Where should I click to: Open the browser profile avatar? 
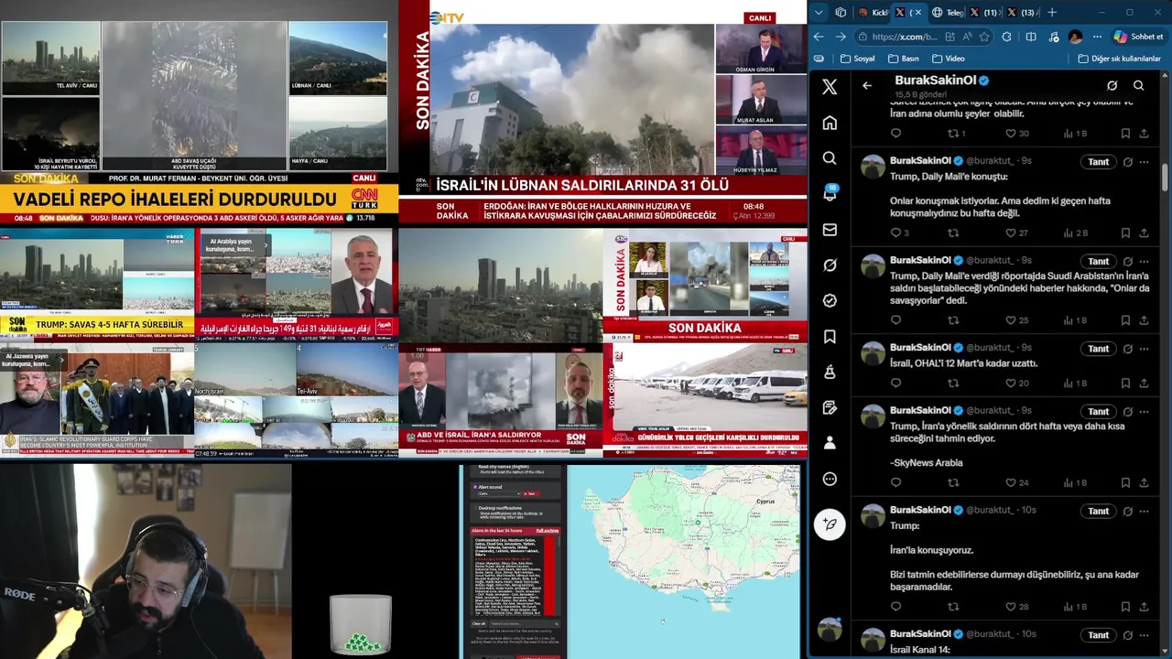coord(1075,37)
